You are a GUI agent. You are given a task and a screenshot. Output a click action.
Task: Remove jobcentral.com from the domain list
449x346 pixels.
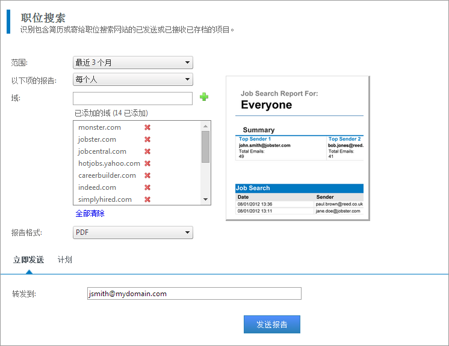point(147,151)
